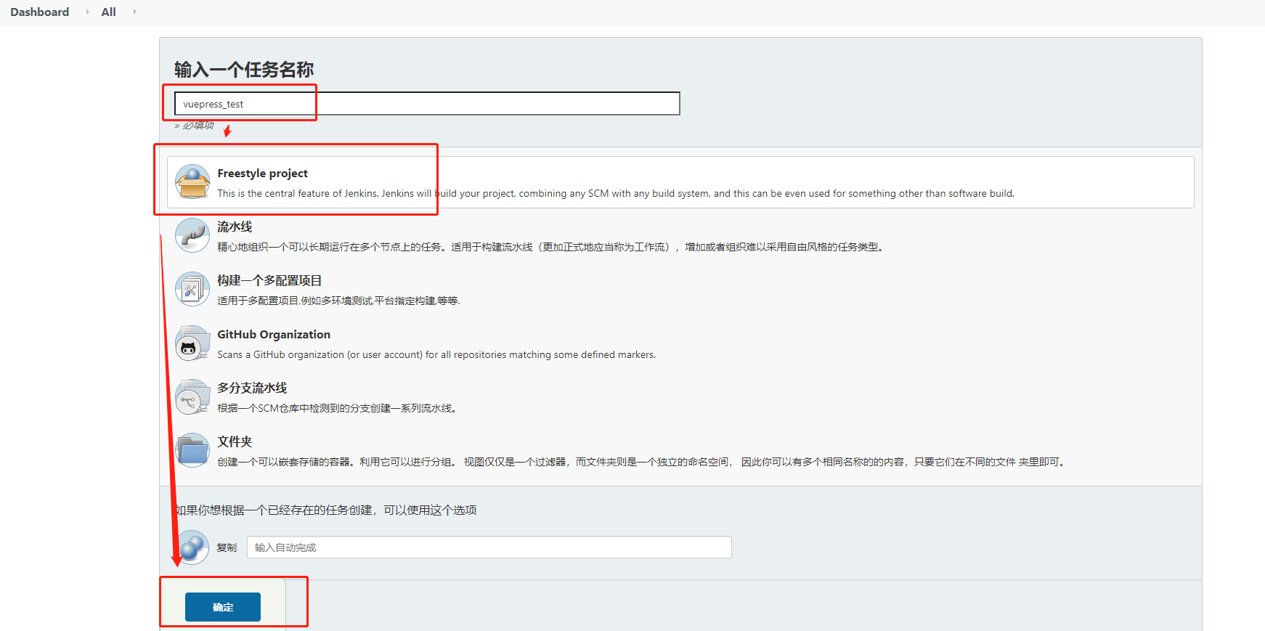Click the GitHub Organization title
The width and height of the screenshot is (1265, 631).
[x=274, y=335]
